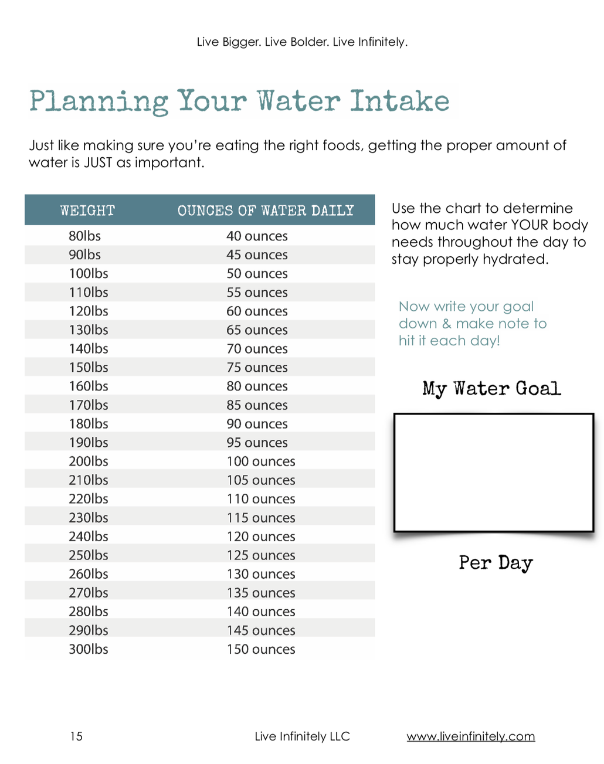Select the 80lbs table row

coord(199,236)
